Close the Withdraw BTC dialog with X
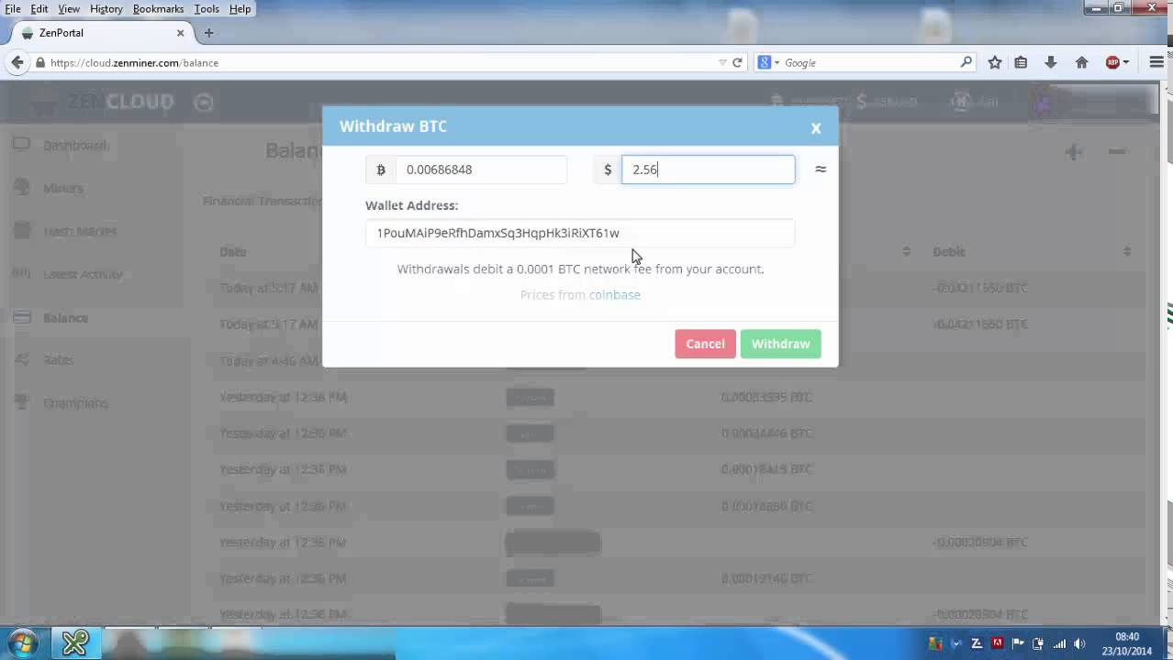The height and width of the screenshot is (660, 1173). pyautogui.click(x=815, y=128)
